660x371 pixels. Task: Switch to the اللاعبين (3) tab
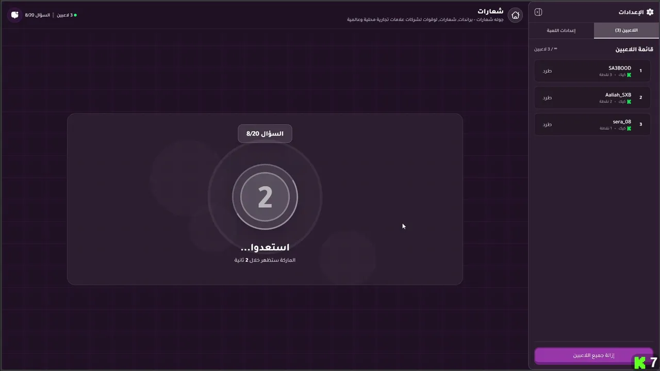pyautogui.click(x=626, y=30)
